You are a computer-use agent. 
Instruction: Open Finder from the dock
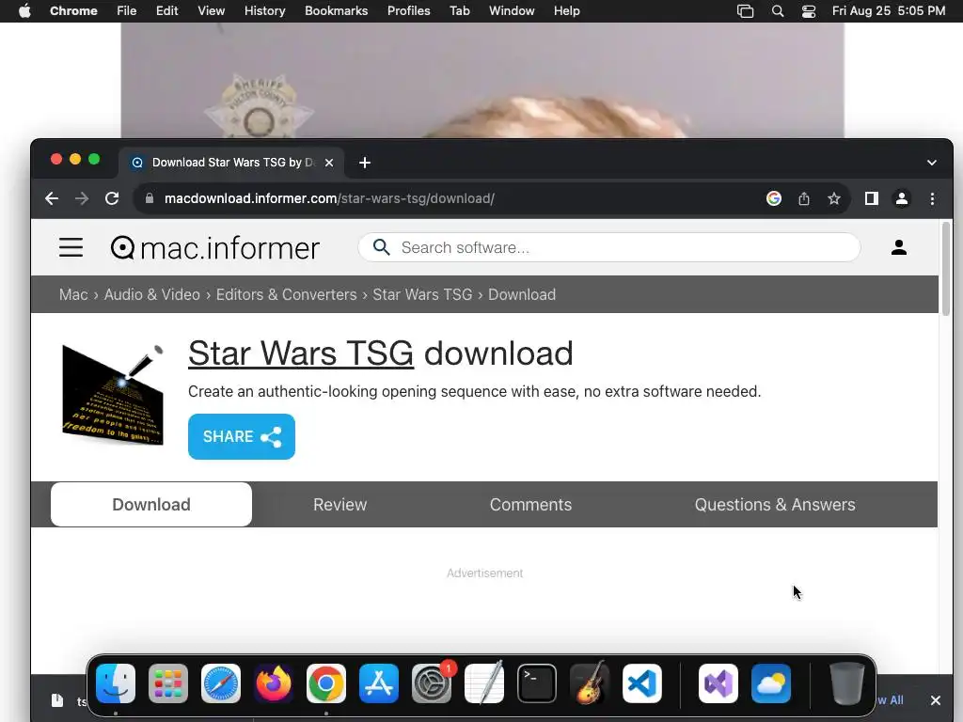pos(116,683)
